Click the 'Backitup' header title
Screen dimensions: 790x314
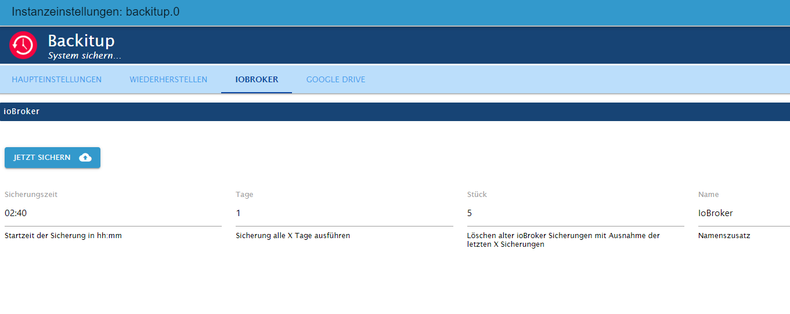point(81,41)
